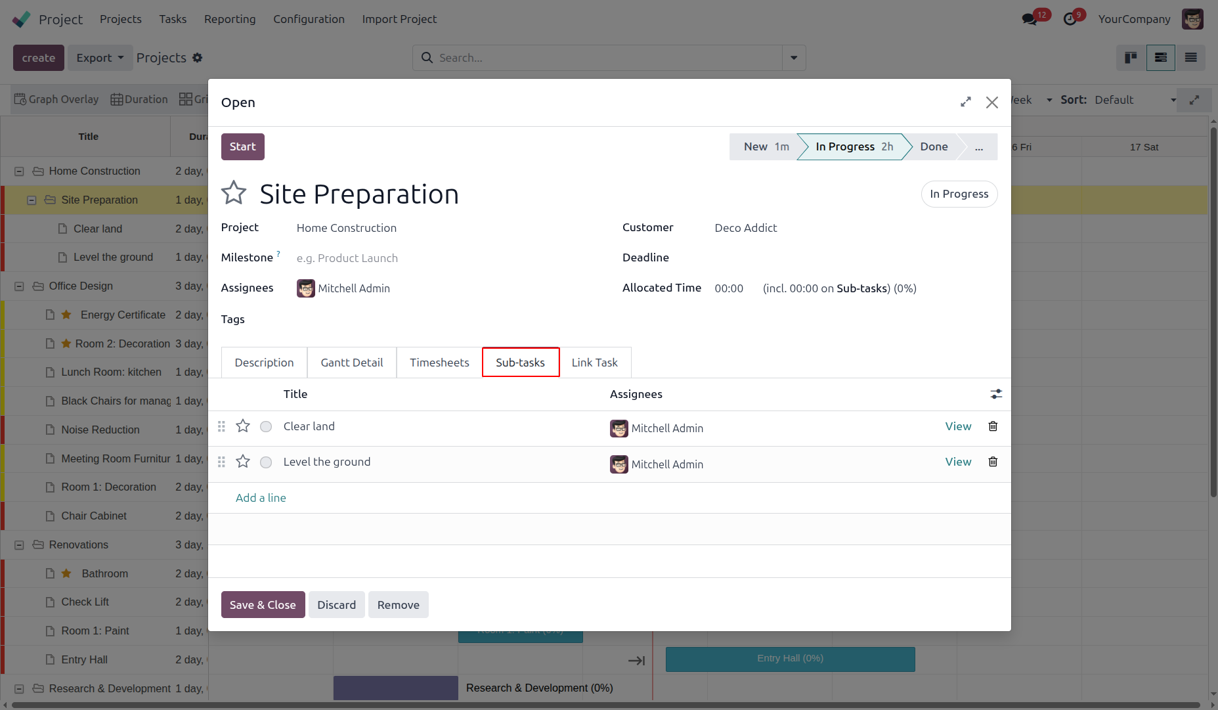Delete the Level the ground sub-task

coord(993,462)
